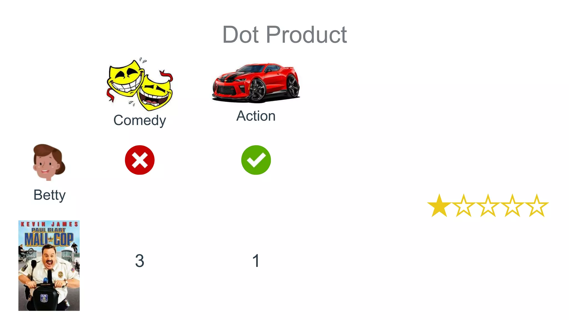Click the red X mark under Comedy

click(139, 160)
